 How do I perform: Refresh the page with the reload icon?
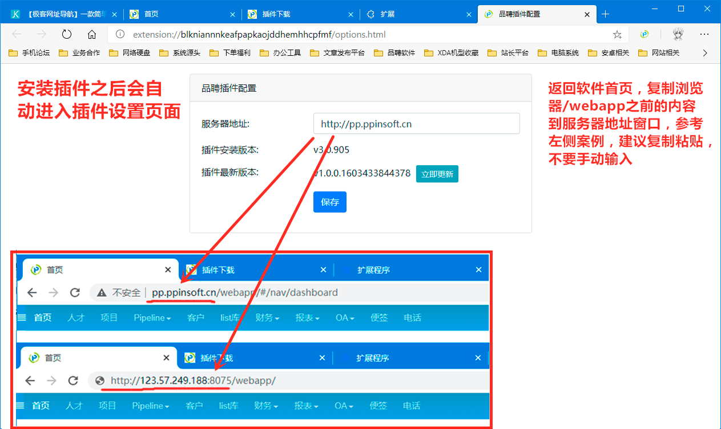(x=66, y=34)
